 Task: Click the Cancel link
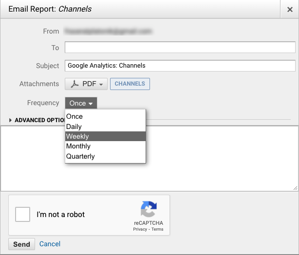tap(50, 244)
